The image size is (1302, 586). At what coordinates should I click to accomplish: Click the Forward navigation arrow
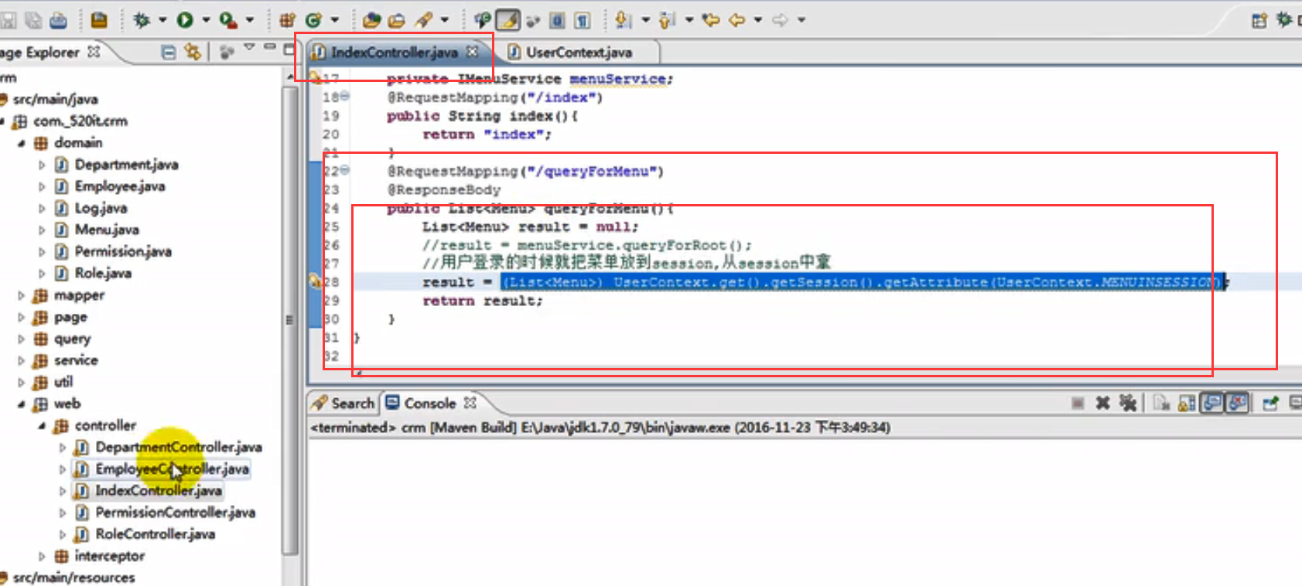pos(780,20)
